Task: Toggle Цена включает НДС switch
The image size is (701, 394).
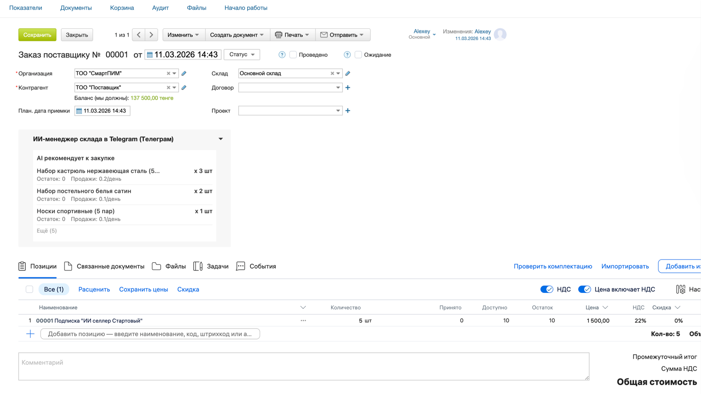Action: pos(584,289)
